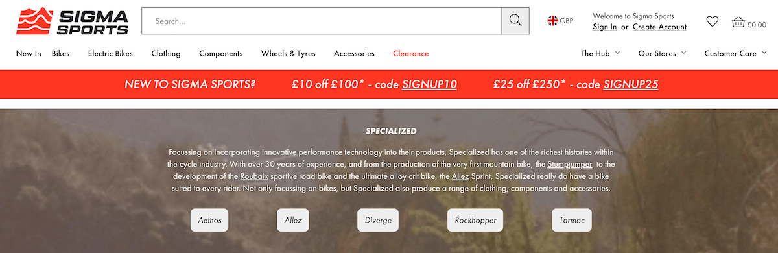This screenshot has width=778, height=253.
Task: Select the Rockhopper model button
Action: pyautogui.click(x=475, y=220)
